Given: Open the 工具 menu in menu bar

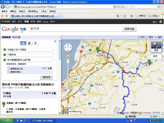Looking at the screenshot, I should click(44, 11).
